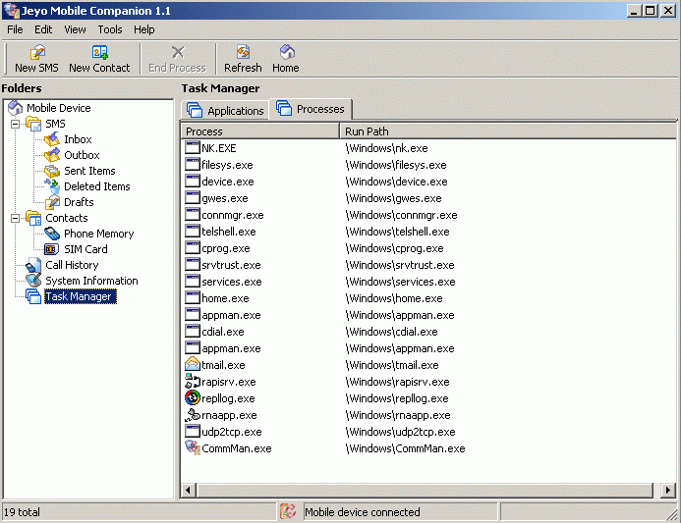
Task: Click the "19 total" status bar text
Action: pyautogui.click(x=22, y=512)
